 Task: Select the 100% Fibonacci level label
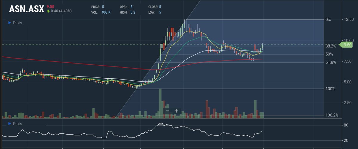pyautogui.click(x=330, y=89)
